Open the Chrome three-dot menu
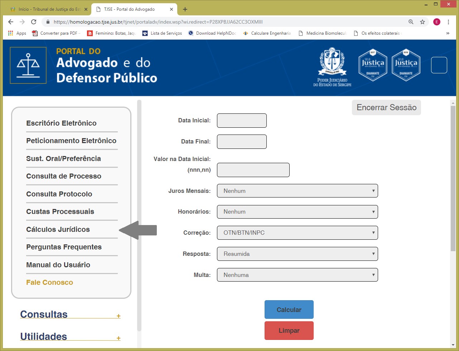Screen dimensions: 459x351 (x=448, y=22)
